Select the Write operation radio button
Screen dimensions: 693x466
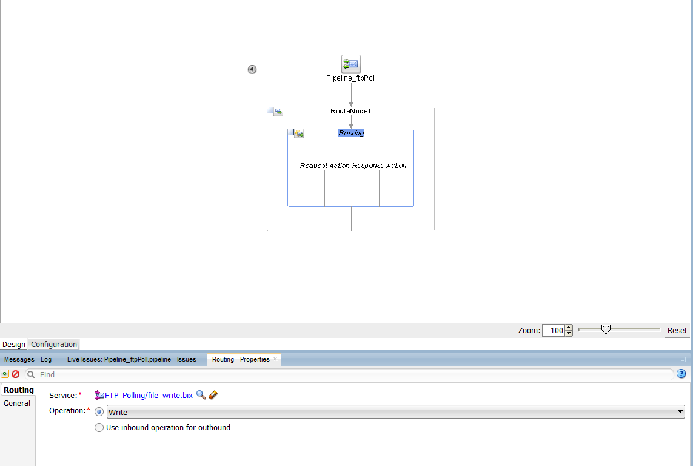pyautogui.click(x=99, y=412)
